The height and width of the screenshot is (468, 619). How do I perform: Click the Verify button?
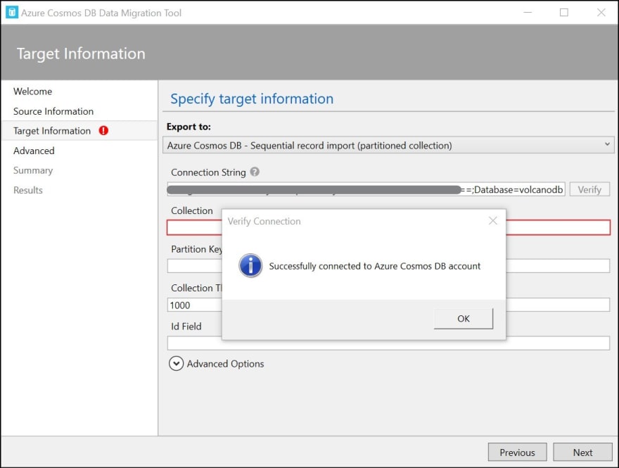coord(589,189)
